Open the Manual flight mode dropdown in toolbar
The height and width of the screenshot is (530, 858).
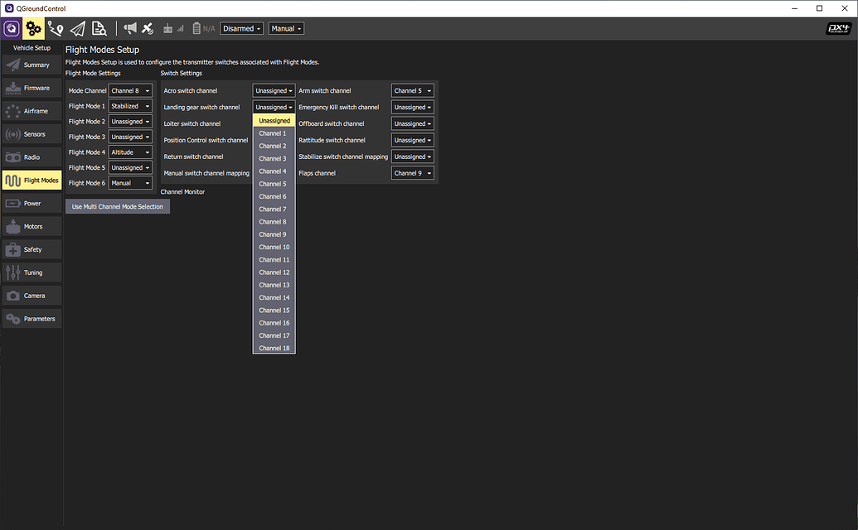point(286,28)
